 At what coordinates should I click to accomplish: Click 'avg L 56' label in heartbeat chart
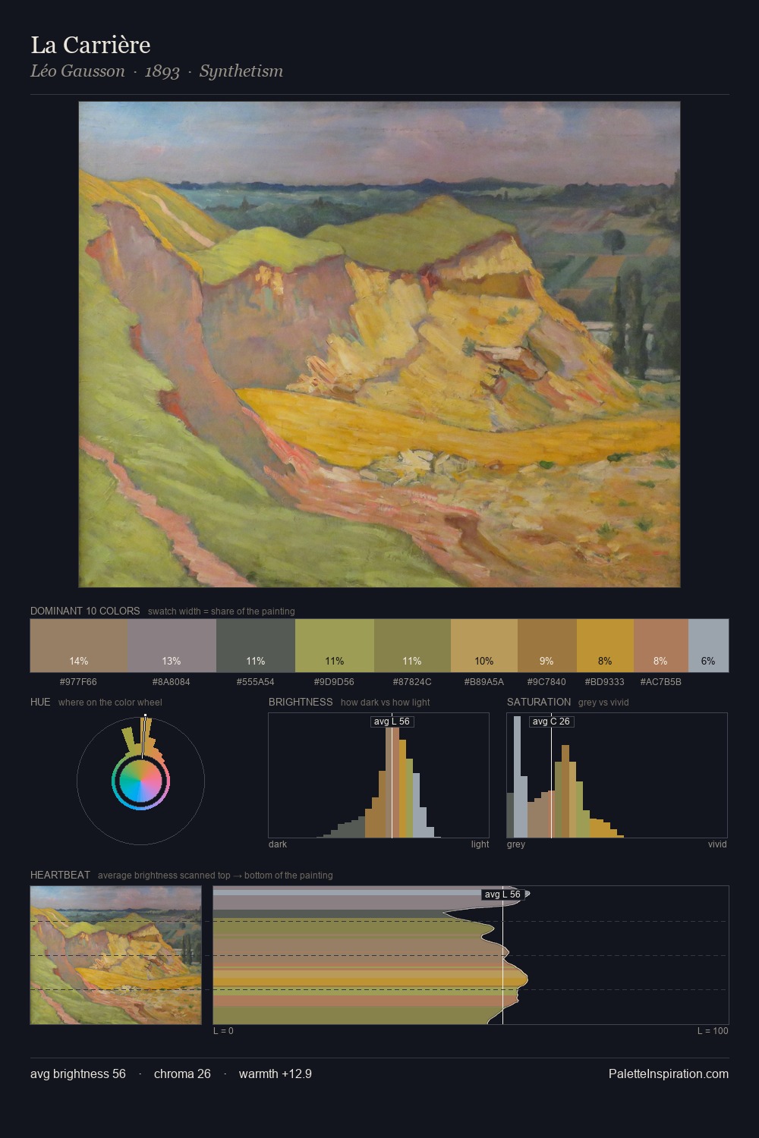point(502,894)
